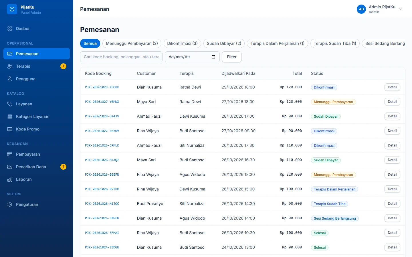Select the Dikonfirmasi (3) tab
This screenshot has height=257, width=412.
[182, 43]
